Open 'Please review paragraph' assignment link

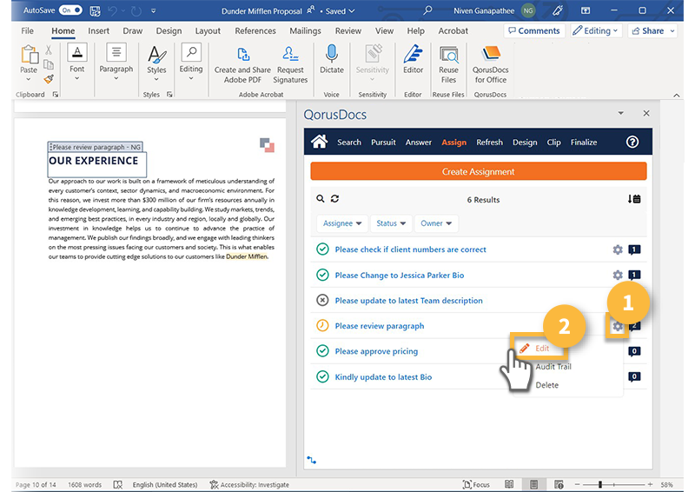(380, 326)
